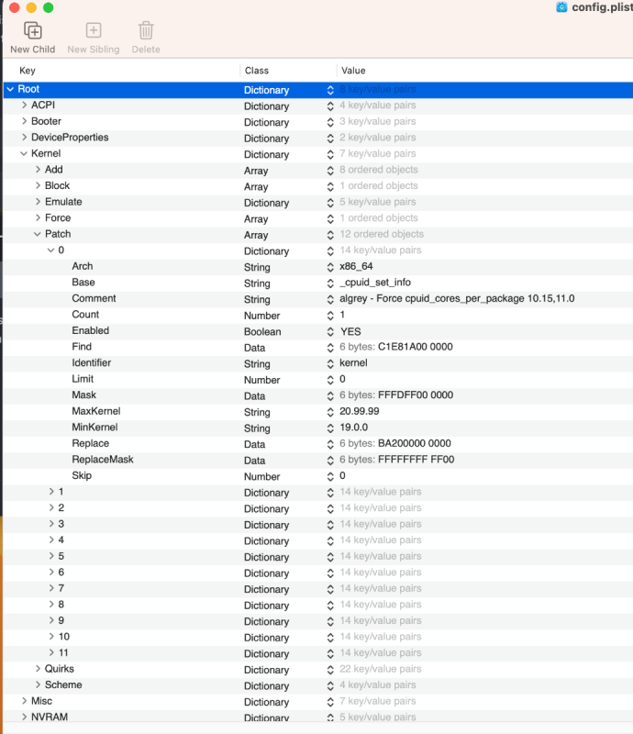Viewport: 633px width, 734px height.
Task: Select the 12 ordered objects Patch value
Action: 382,234
